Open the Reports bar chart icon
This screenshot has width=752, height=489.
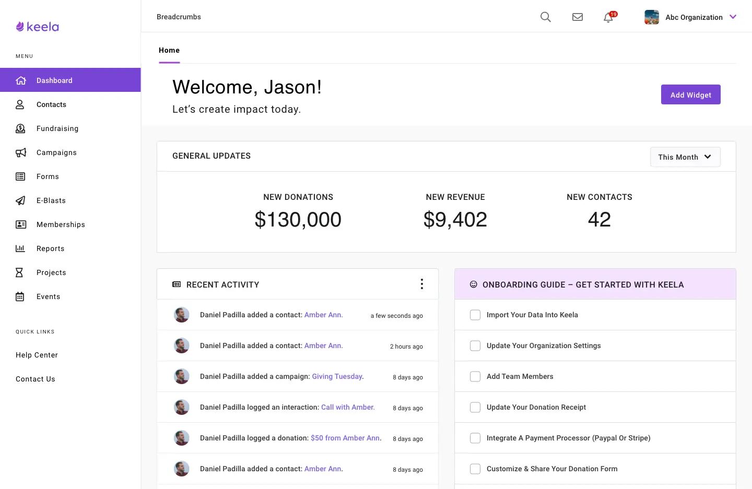pos(20,248)
